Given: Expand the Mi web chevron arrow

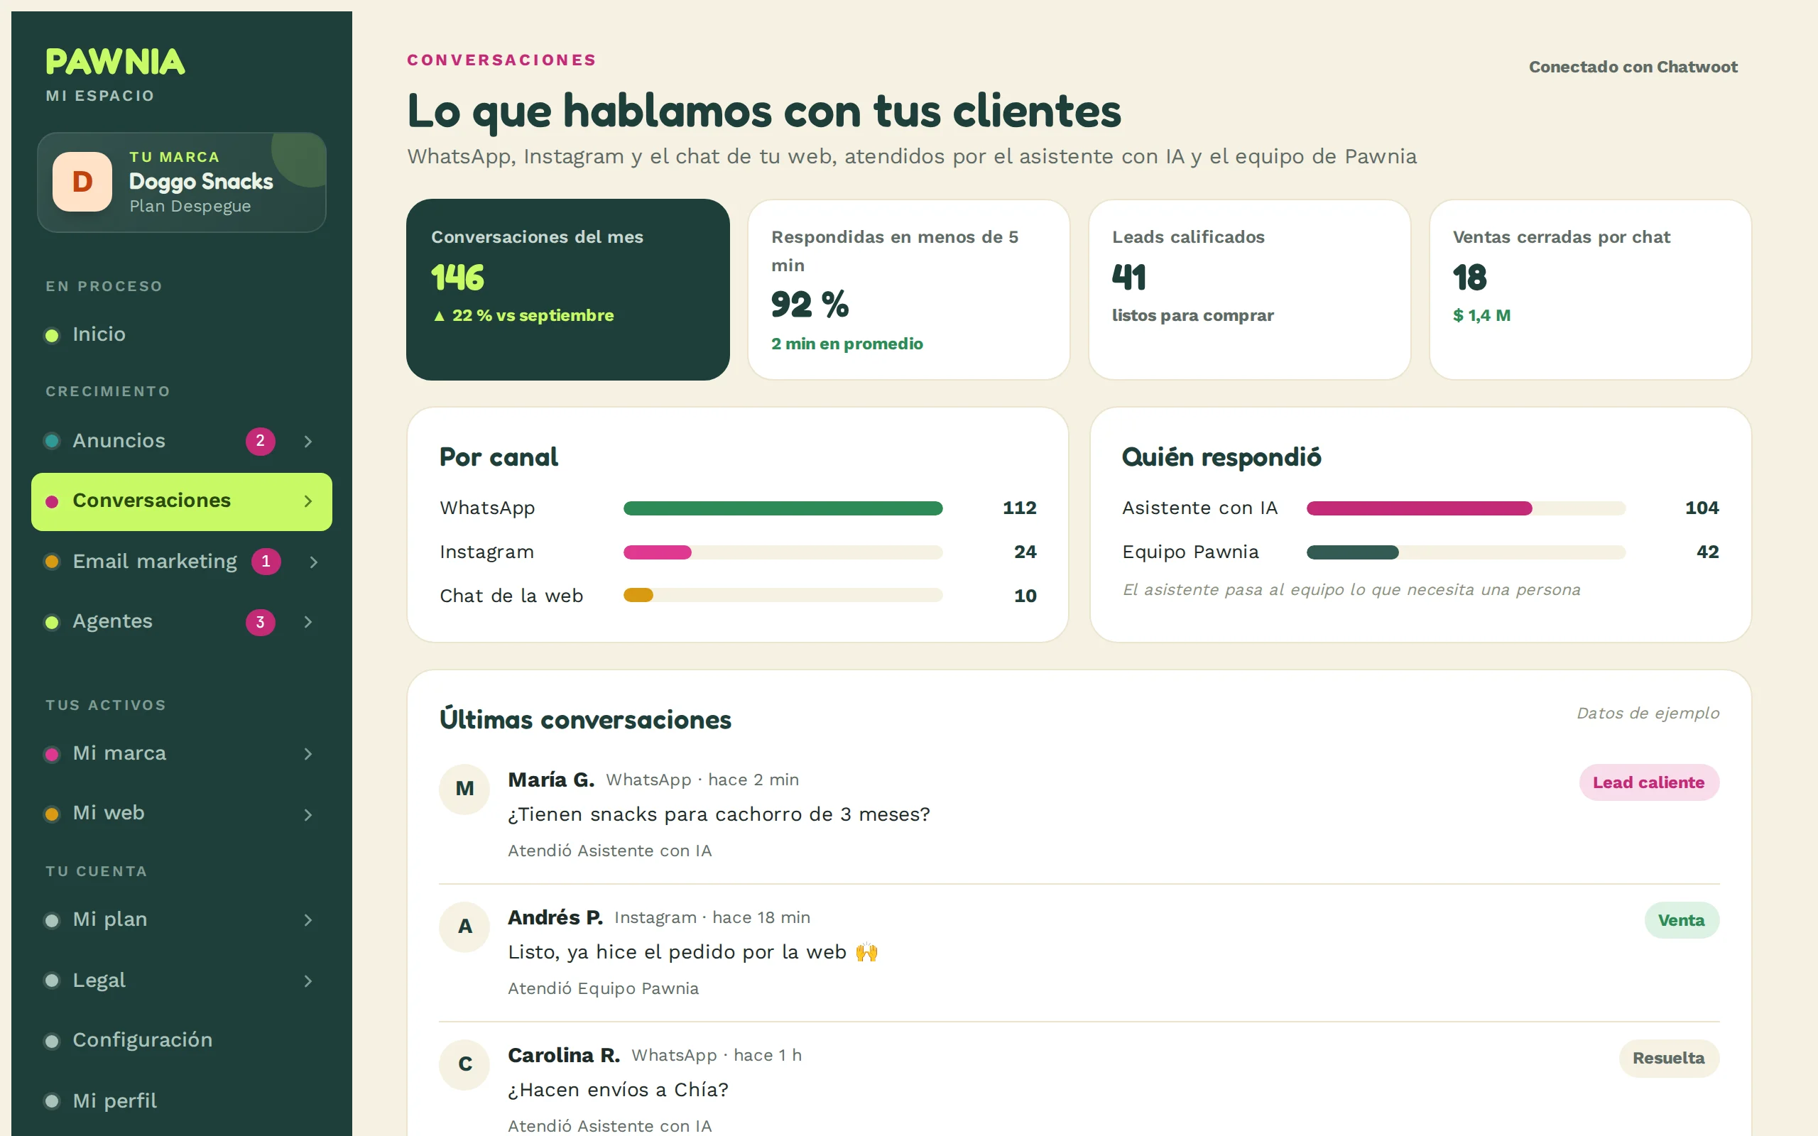Looking at the screenshot, I should (308, 814).
